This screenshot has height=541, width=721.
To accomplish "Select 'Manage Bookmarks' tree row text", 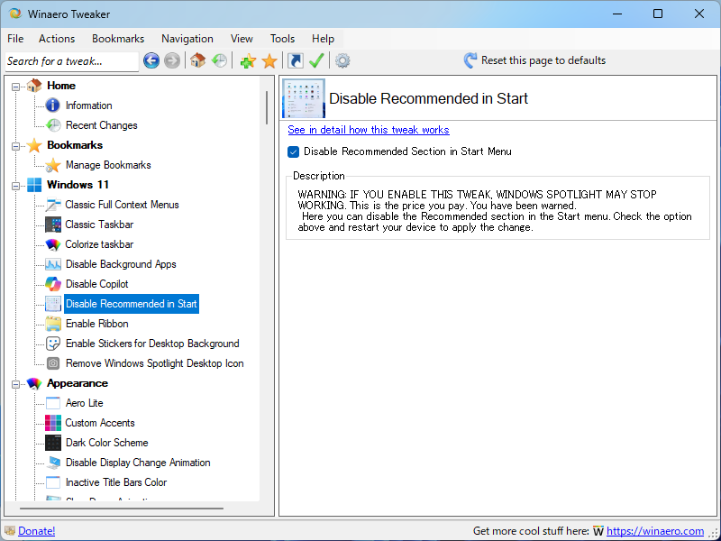I will (108, 165).
